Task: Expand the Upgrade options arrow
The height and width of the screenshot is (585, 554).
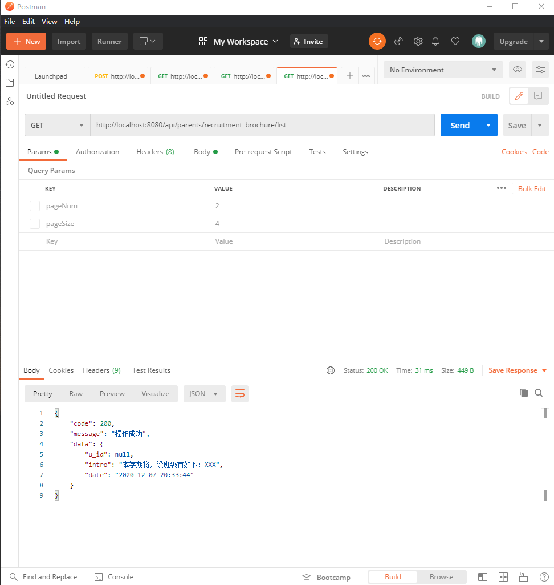Action: [x=541, y=42]
